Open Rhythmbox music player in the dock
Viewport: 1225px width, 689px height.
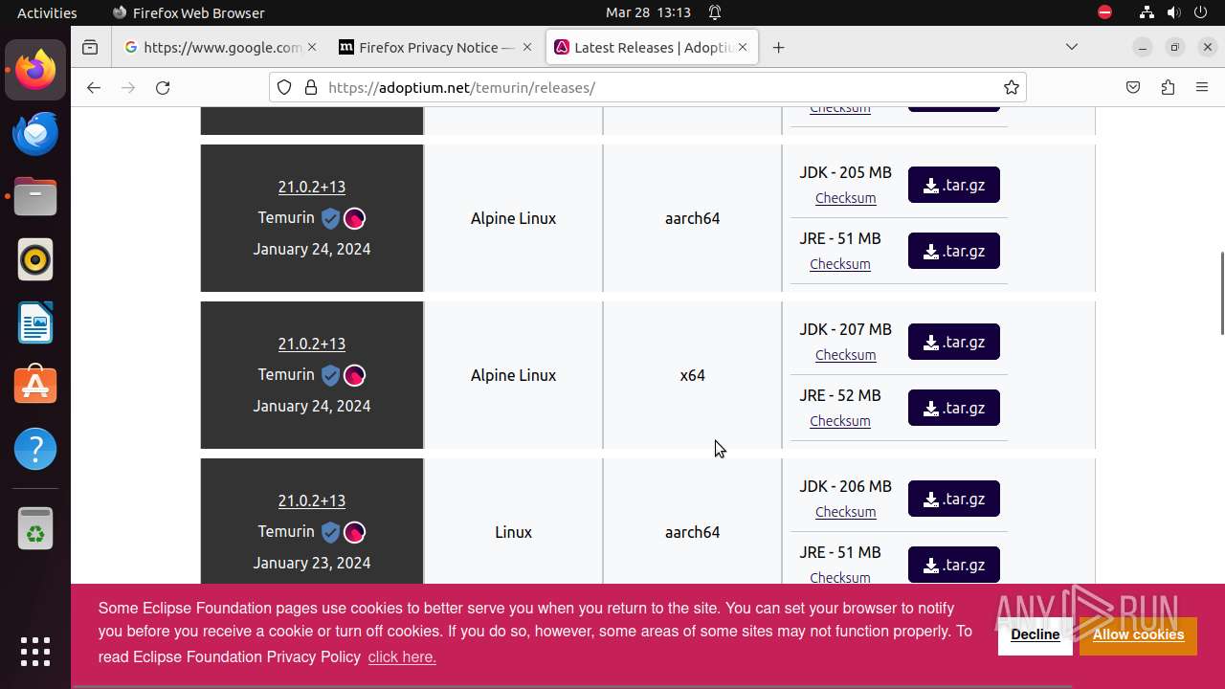[35, 259]
